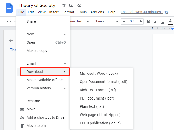Choose Add a shortcut to Drive
Screen dimensions: 174x130
pos(43,117)
